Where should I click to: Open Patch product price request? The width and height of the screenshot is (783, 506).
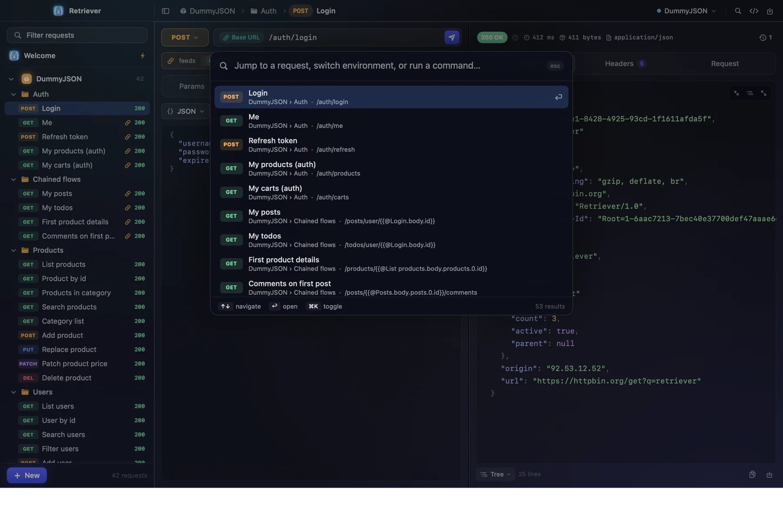(x=77, y=364)
